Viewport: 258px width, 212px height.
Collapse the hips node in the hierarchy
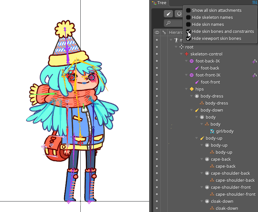point(186,89)
